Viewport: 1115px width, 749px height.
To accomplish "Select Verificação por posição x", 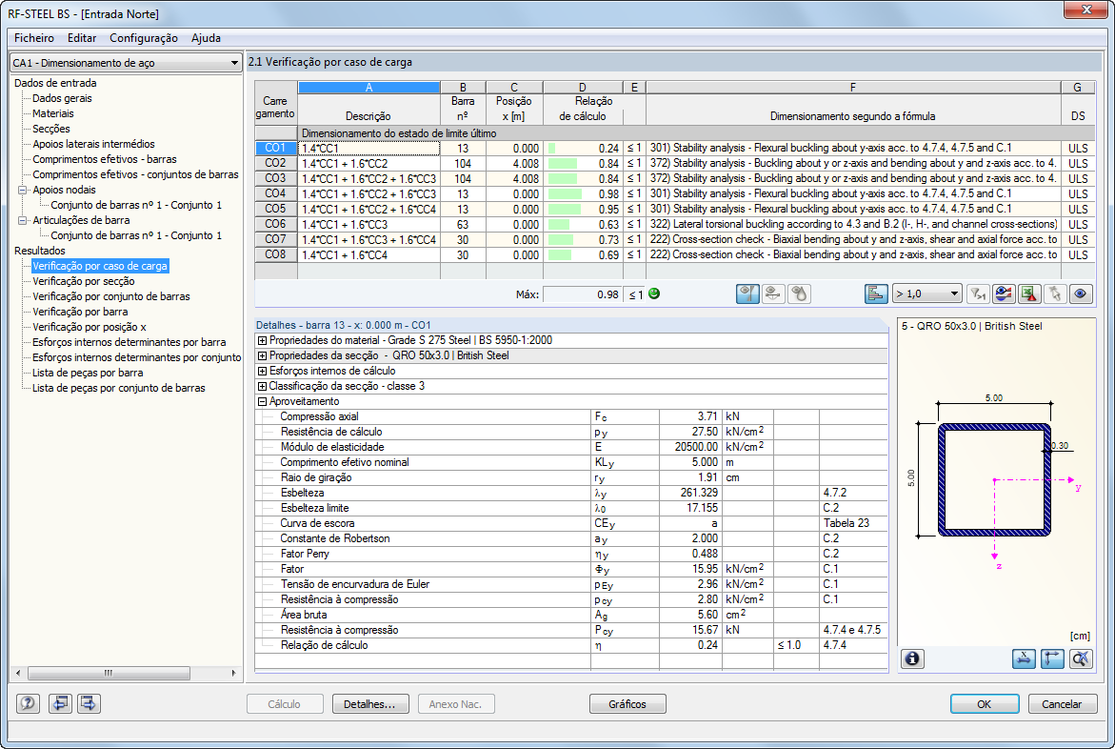I will click(x=89, y=327).
